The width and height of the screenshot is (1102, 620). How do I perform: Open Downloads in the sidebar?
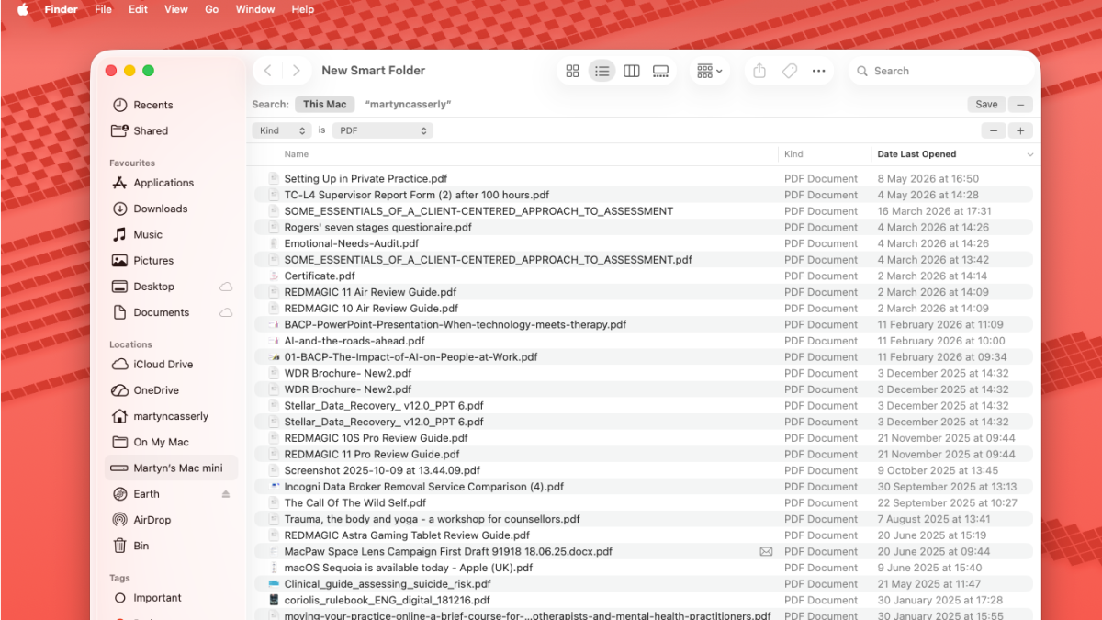click(x=171, y=209)
